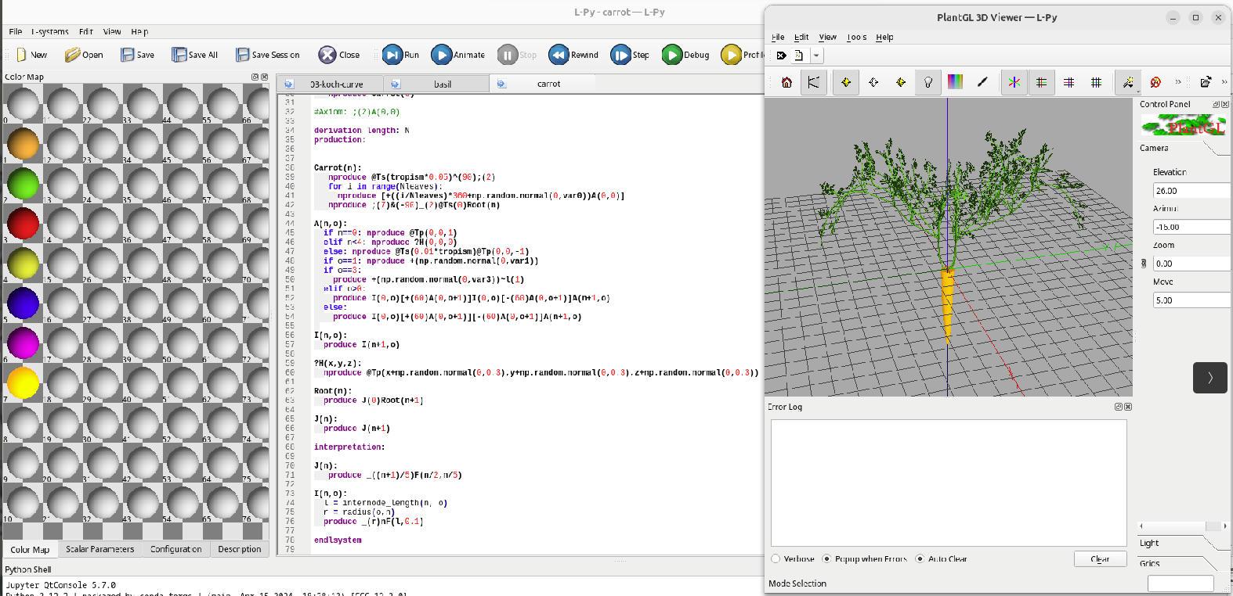Viewport: 1233px width, 596px height.
Task: Click the green Debug icon
Action: [671, 55]
